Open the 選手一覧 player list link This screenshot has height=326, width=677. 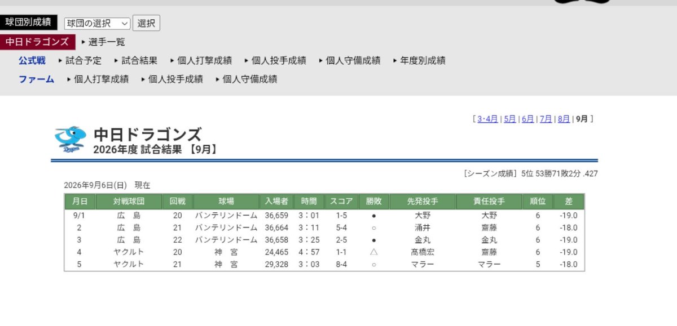[107, 42]
